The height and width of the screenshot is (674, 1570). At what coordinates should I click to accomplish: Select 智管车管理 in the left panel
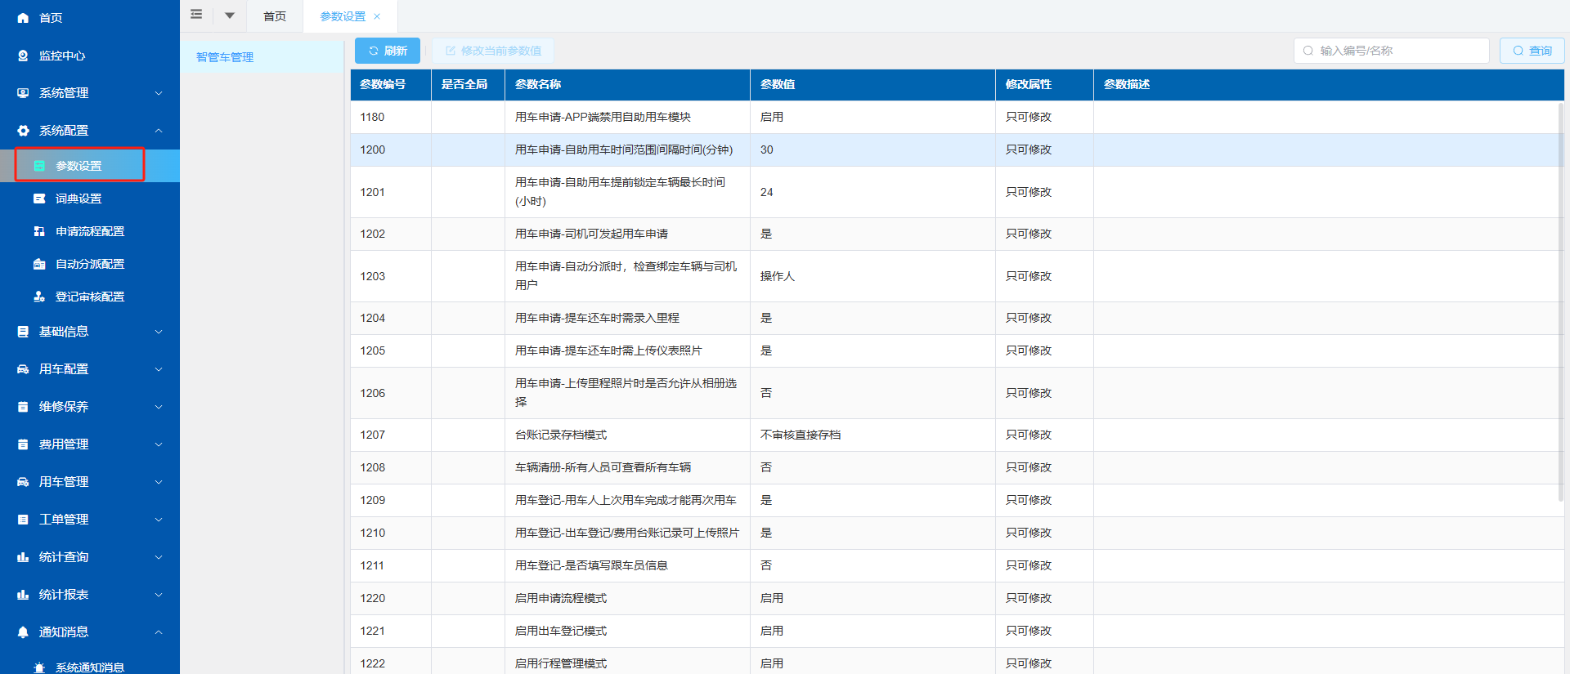(x=225, y=57)
